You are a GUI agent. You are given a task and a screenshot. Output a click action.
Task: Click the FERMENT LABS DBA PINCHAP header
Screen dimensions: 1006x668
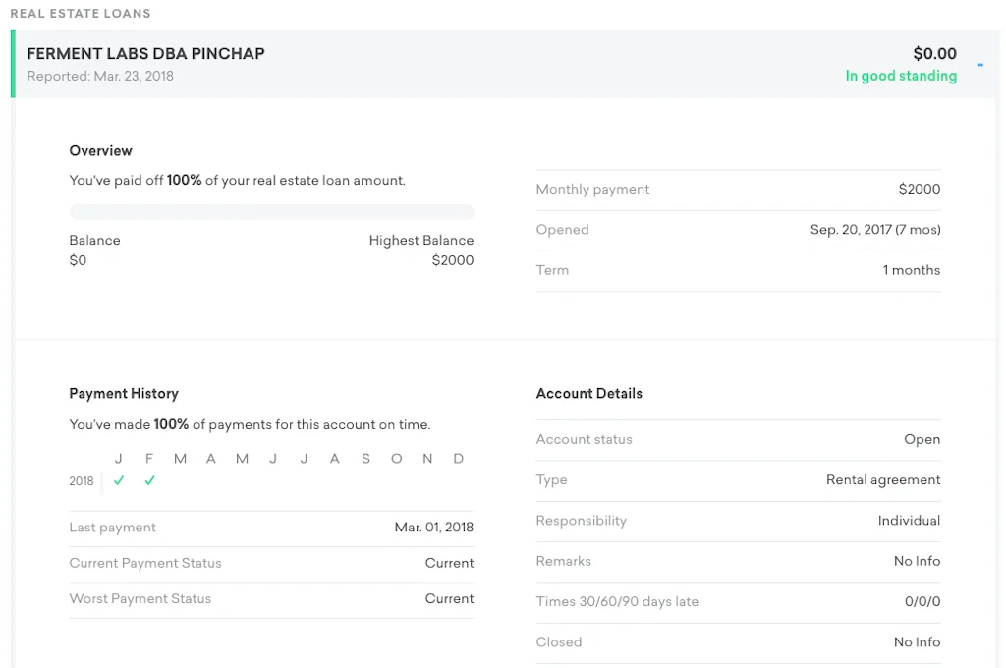(145, 54)
